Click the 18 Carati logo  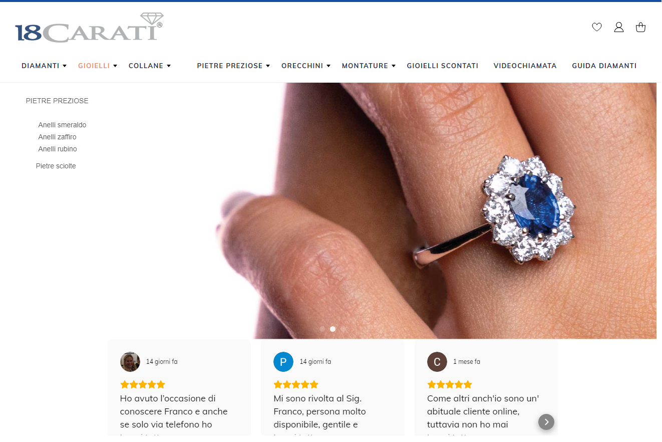(x=90, y=28)
